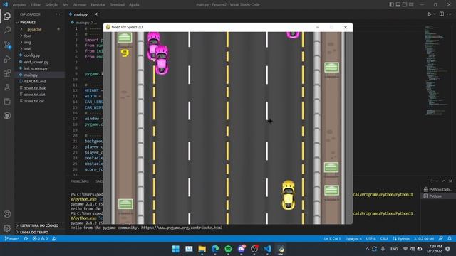Open errors and warnings count in status bar
The height and width of the screenshot is (256, 456).
[40, 239]
